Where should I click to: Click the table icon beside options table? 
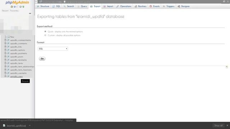click(8, 50)
